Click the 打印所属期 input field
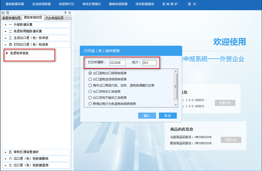The image size is (262, 171). click(x=117, y=63)
